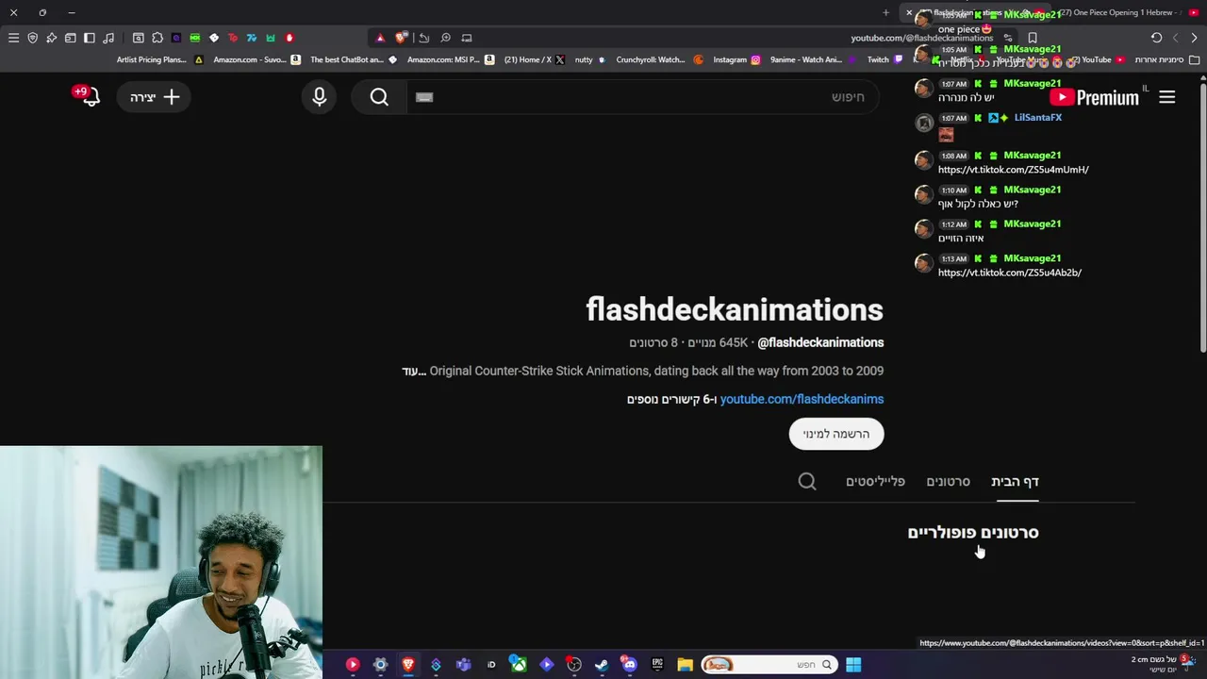1207x679 pixels.
Task: Expand channel description with עוד
Action: [414, 371]
